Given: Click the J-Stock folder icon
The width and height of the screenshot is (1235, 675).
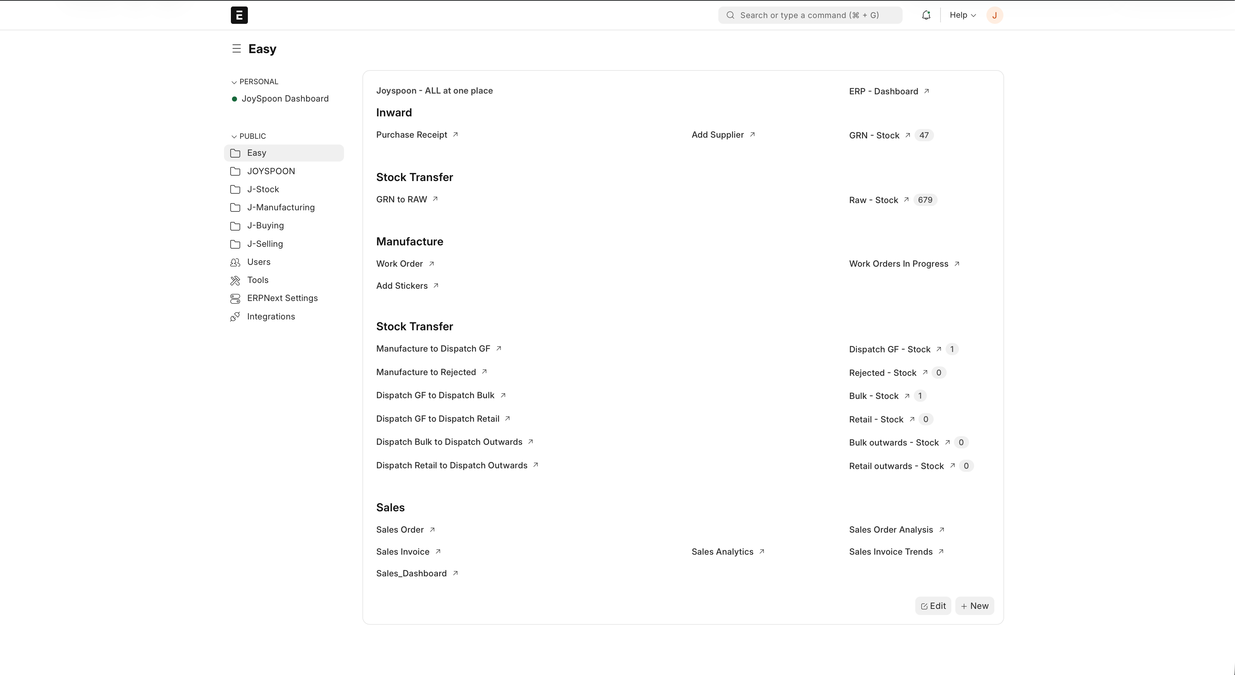Looking at the screenshot, I should tap(235, 189).
